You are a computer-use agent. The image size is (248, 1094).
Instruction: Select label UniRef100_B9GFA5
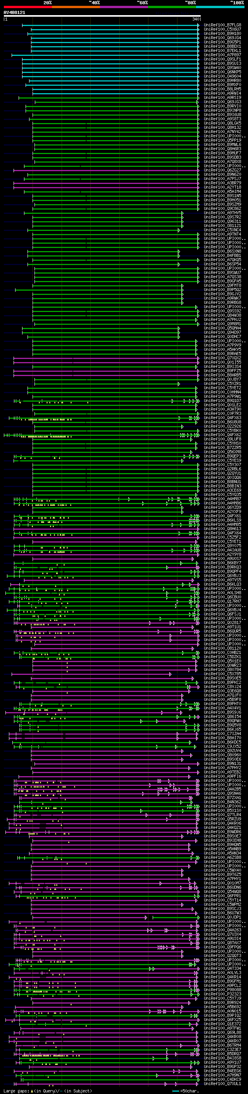[x=222, y=281]
